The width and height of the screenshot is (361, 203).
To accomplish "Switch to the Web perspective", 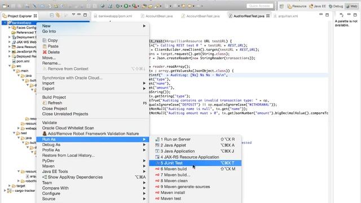I will pyautogui.click(x=352, y=6).
